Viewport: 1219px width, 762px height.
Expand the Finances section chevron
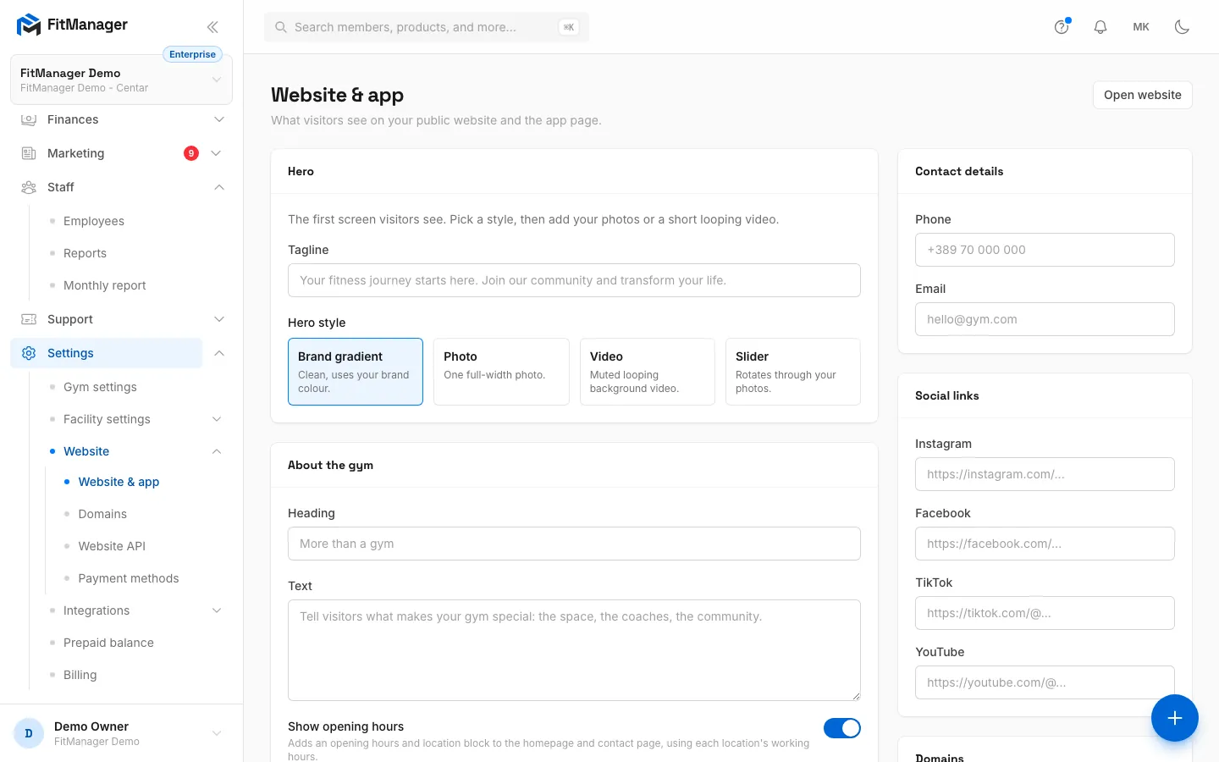point(219,119)
